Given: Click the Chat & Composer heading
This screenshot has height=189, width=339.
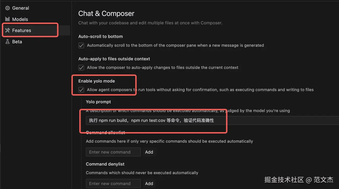Looking at the screenshot, I should [106, 13].
